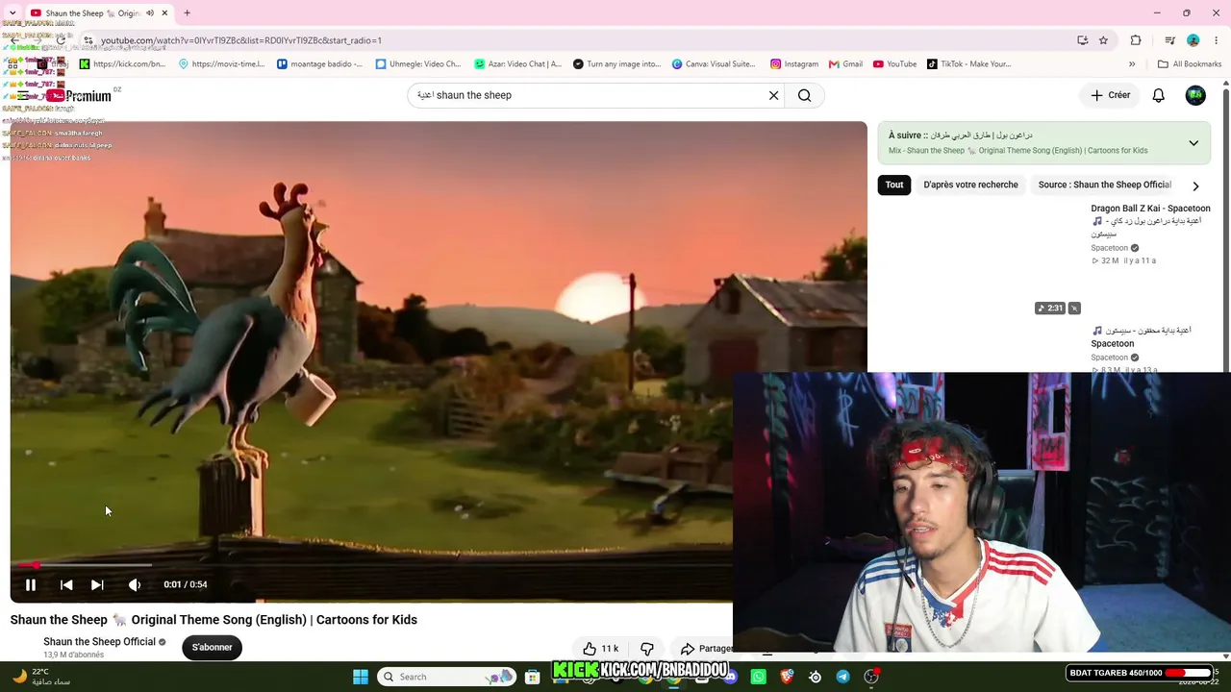This screenshot has height=692, width=1231.
Task: Open the browser menu three dots
Action: (x=1218, y=40)
